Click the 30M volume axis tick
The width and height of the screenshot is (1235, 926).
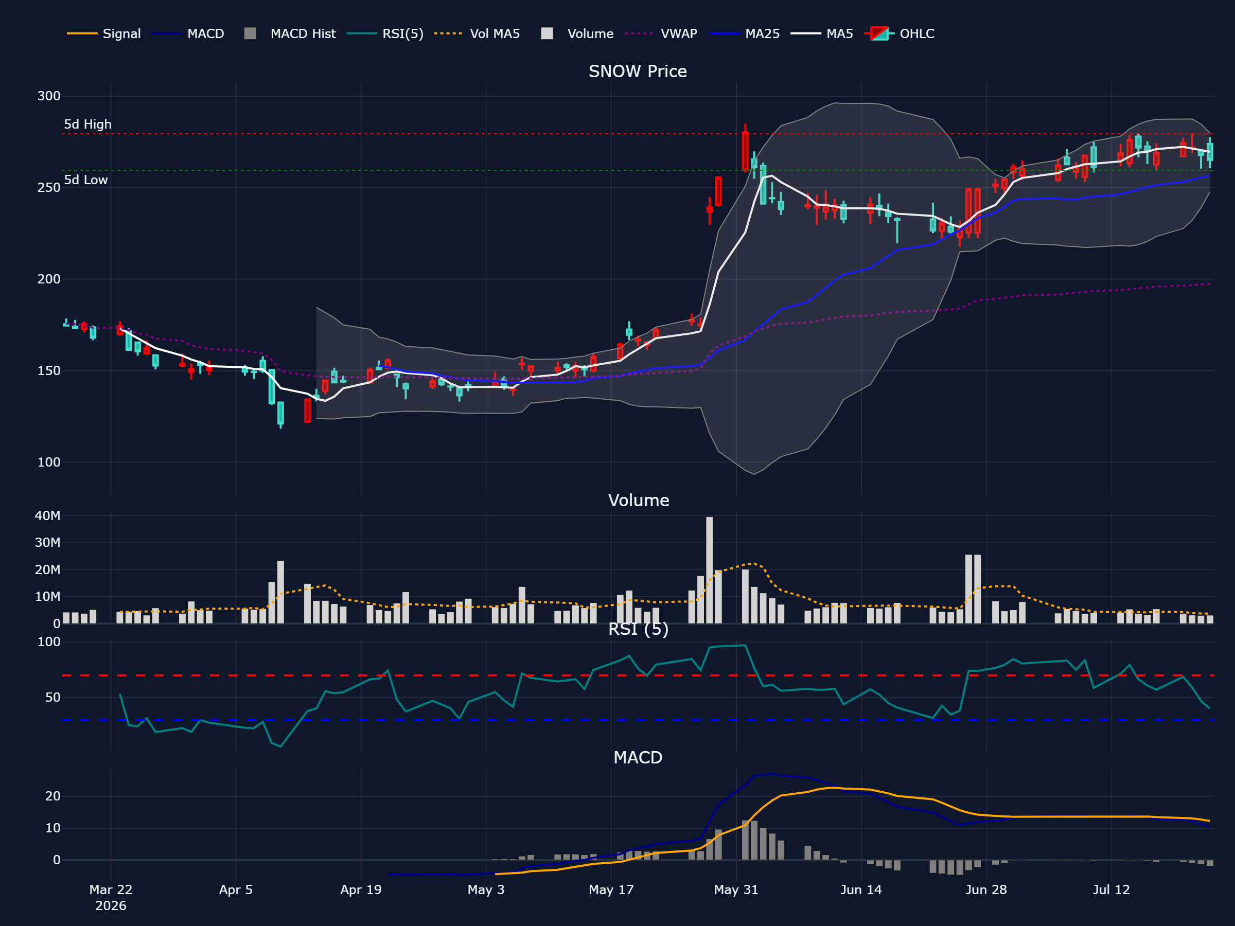47,543
